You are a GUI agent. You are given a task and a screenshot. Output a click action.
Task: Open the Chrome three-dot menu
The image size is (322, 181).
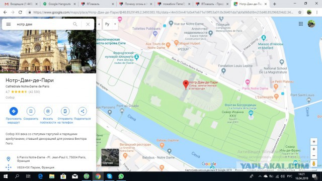pyautogui.click(x=317, y=12)
